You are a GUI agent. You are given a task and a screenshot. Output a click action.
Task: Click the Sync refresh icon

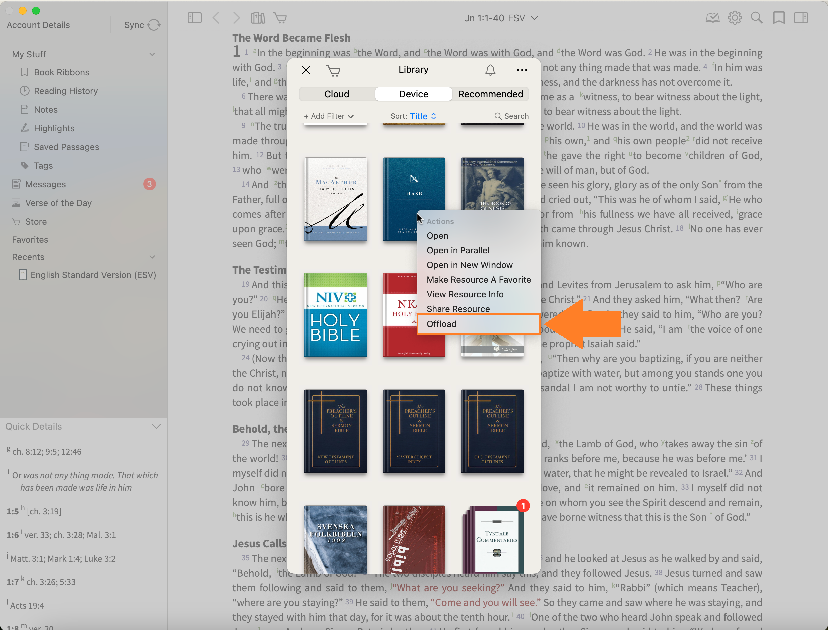coord(154,25)
